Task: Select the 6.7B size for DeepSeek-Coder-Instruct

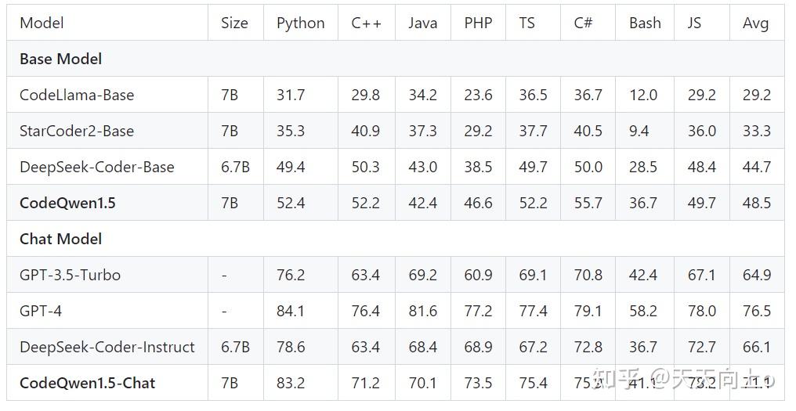Action: (x=235, y=347)
